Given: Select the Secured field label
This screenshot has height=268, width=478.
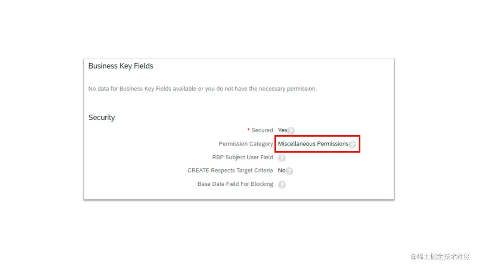Looking at the screenshot, I should [x=262, y=130].
